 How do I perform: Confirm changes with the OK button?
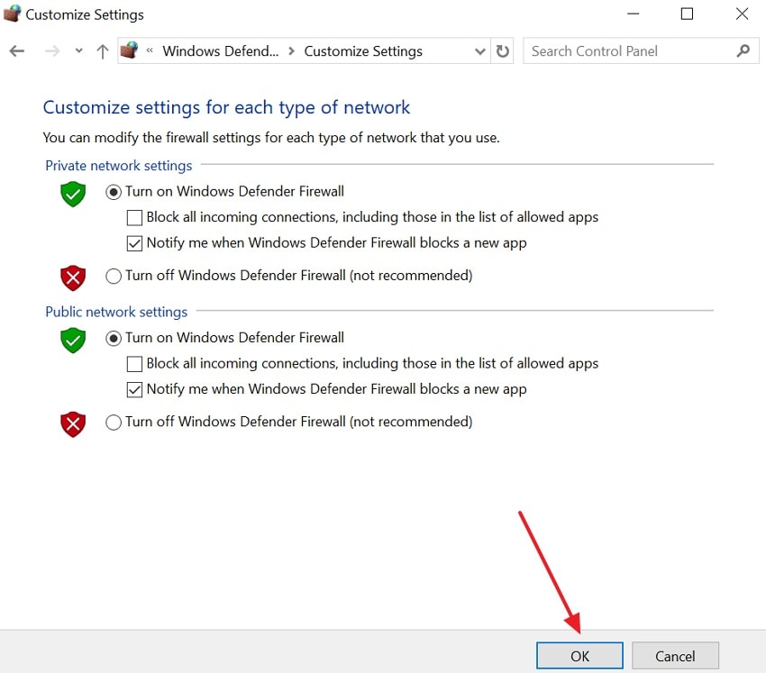(579, 656)
